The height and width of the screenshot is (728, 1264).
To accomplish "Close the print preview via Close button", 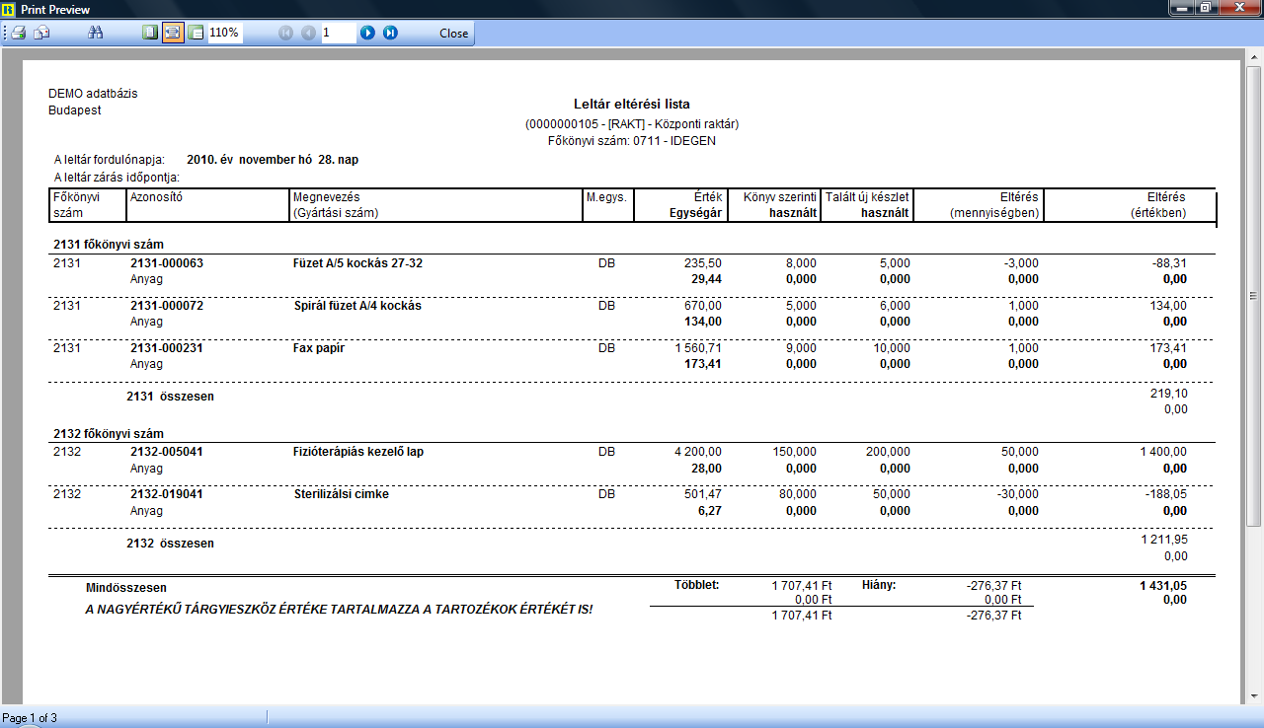I will pos(454,33).
